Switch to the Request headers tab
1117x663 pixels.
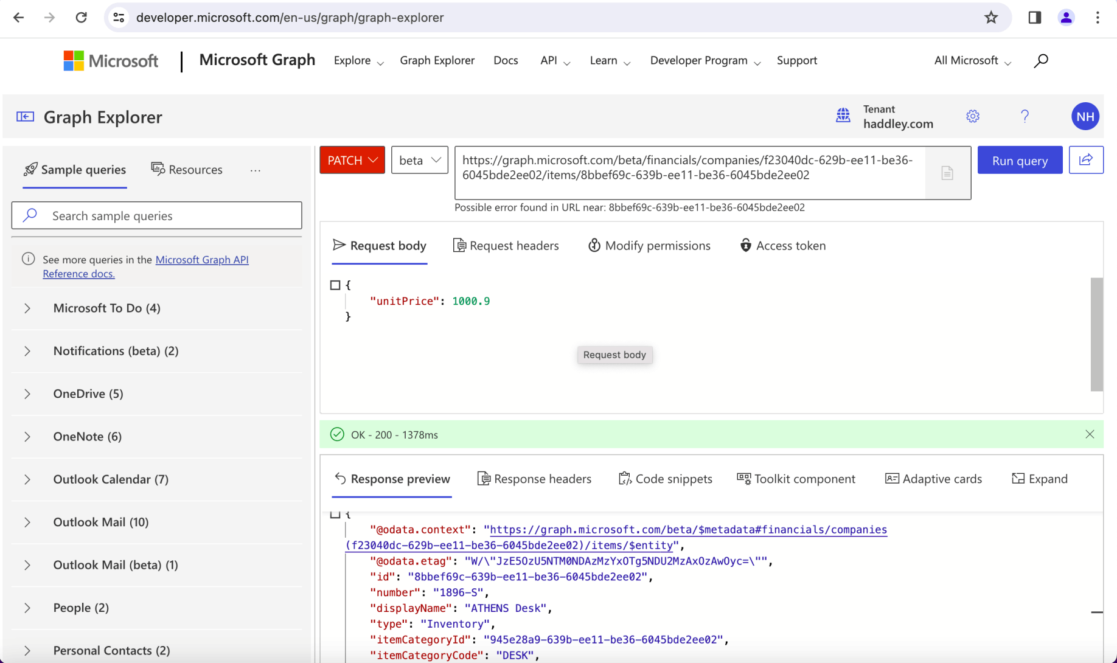pyautogui.click(x=506, y=246)
